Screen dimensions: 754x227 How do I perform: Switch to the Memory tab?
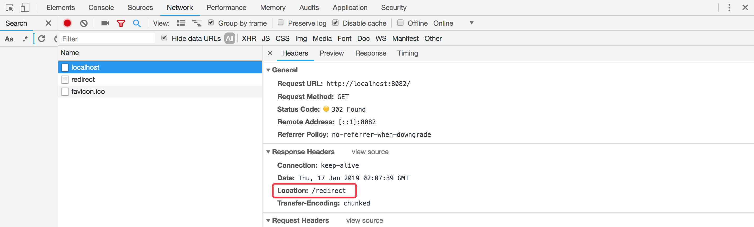(x=273, y=8)
